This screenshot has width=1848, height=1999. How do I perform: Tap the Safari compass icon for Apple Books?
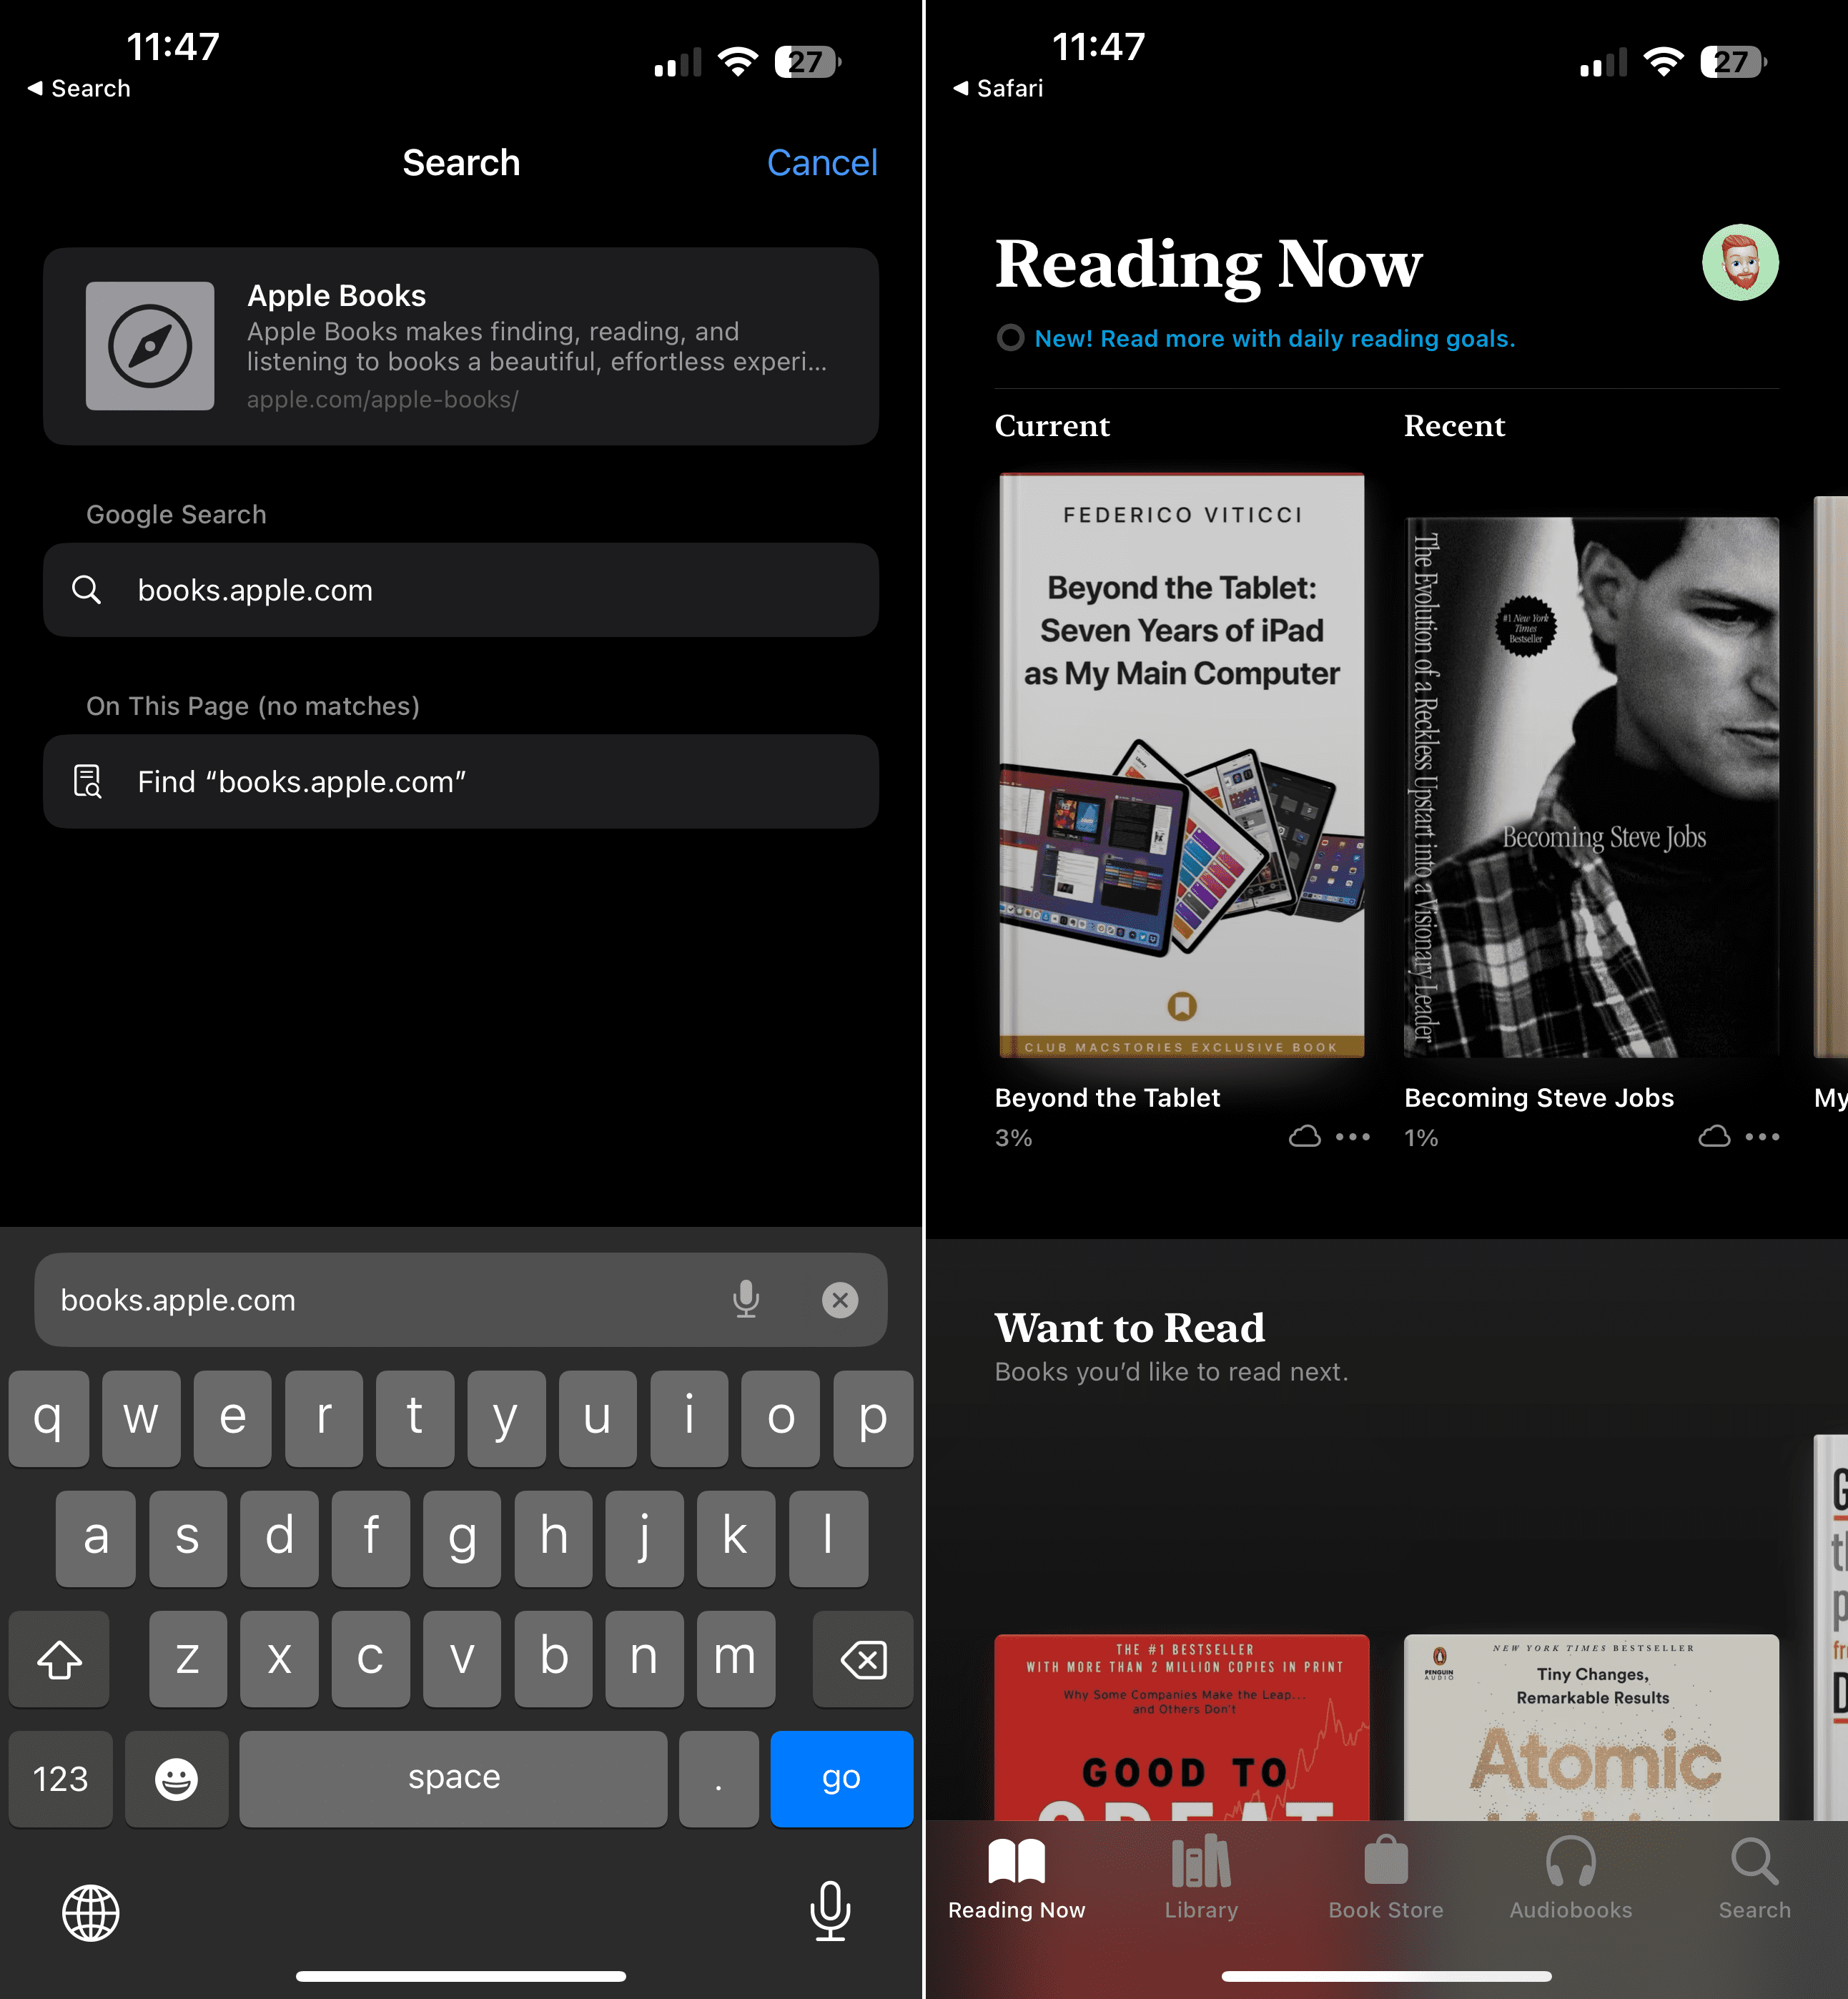(150, 346)
